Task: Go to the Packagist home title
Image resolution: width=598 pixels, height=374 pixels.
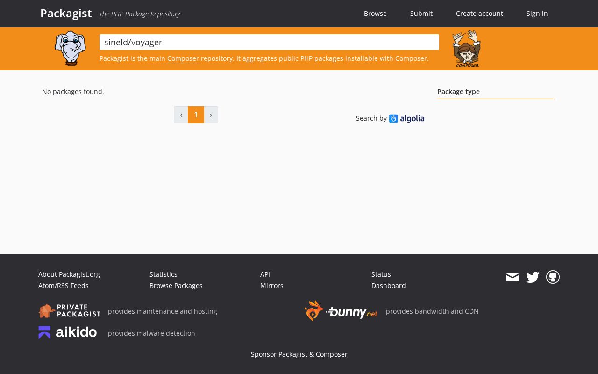Action: pos(66,13)
